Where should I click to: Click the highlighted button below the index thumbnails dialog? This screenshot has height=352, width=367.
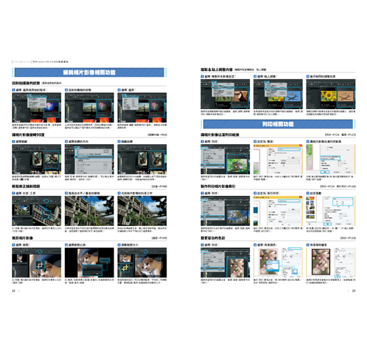[x=327, y=224]
